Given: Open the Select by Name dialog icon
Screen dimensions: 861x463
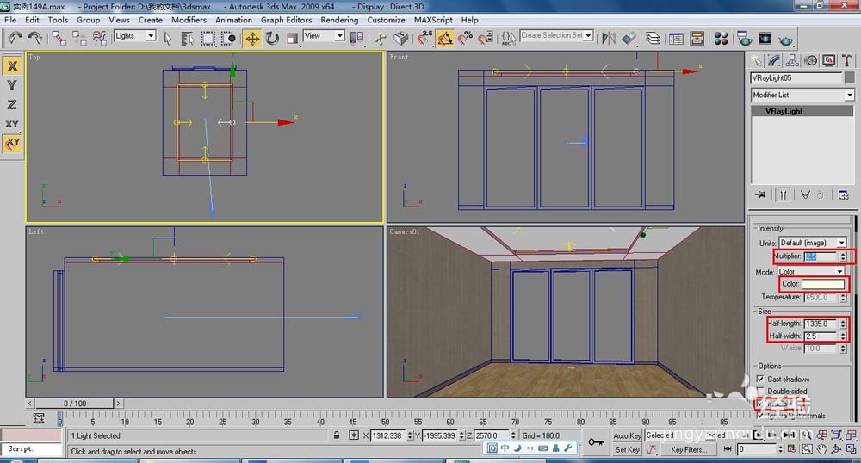Looking at the screenshot, I should pyautogui.click(x=187, y=39).
